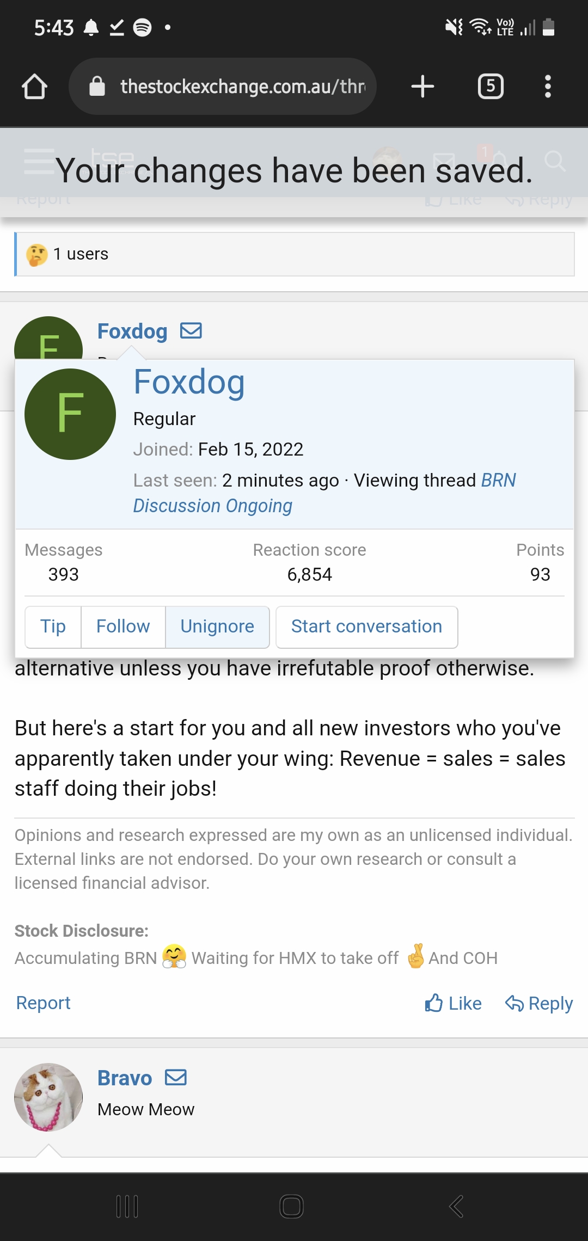Screen dimensions: 588x1241
Task: Open a new browser tab
Action: pos(422,87)
